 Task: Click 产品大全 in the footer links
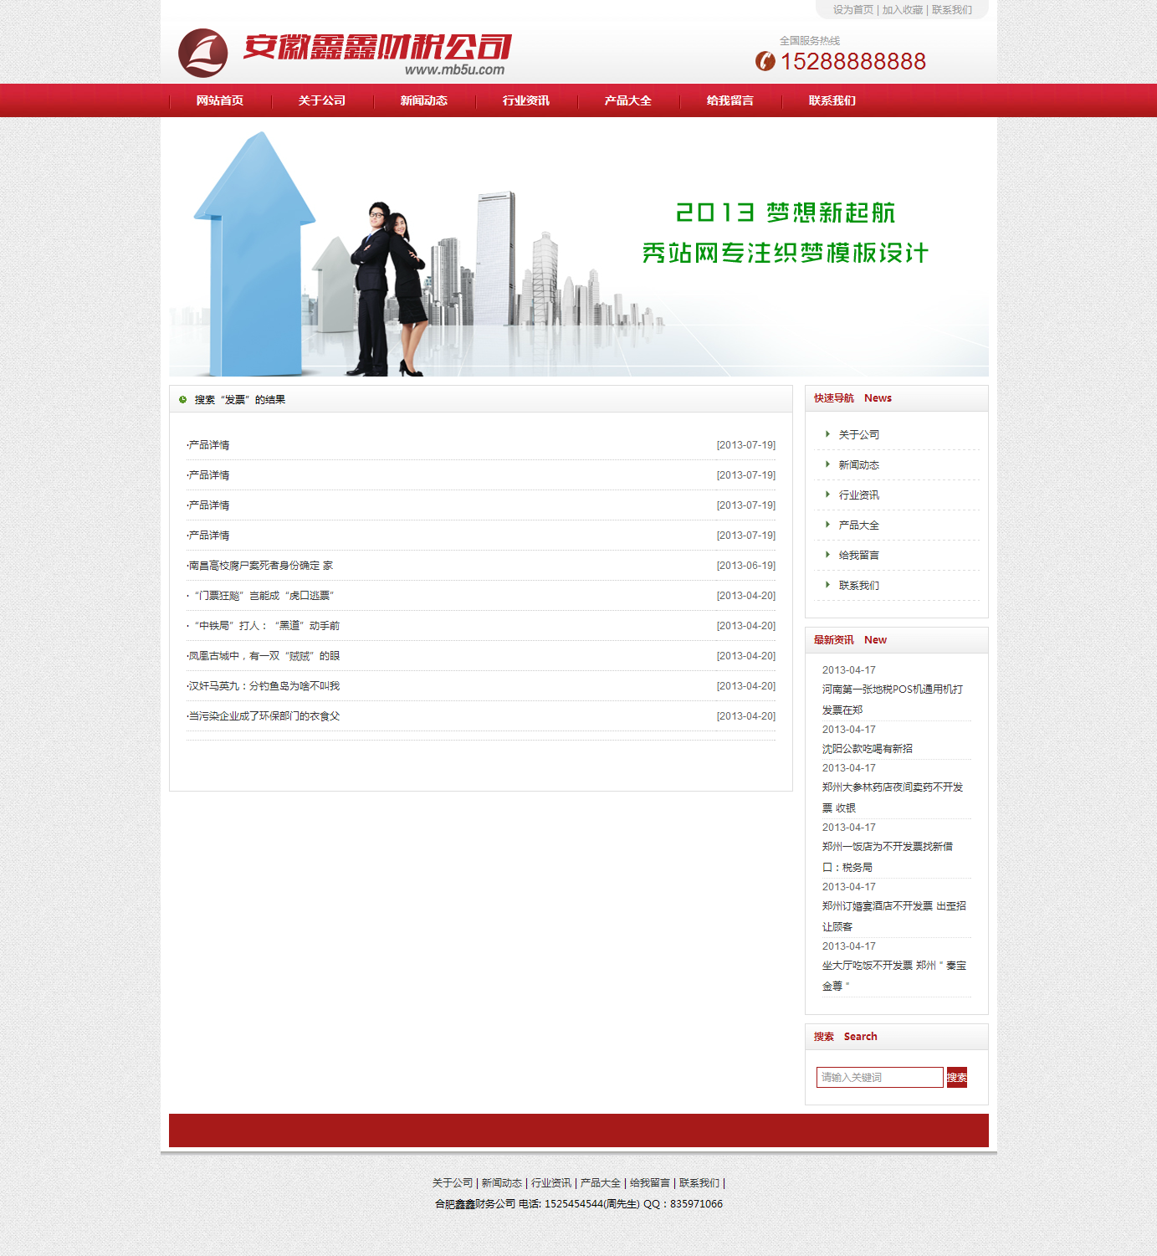pos(600,1183)
